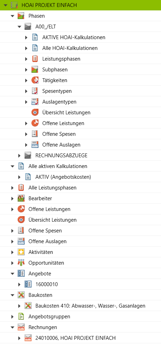This screenshot has width=161, height=354.
Task: Click the Spesentypen receipt icon
Action: pyautogui.click(x=35, y=91)
